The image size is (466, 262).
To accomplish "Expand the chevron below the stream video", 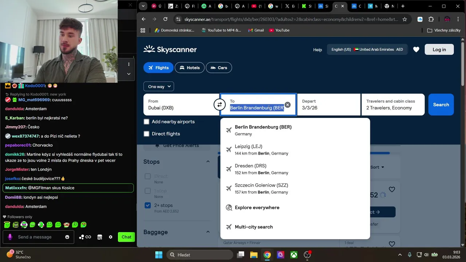I will pos(129,74).
